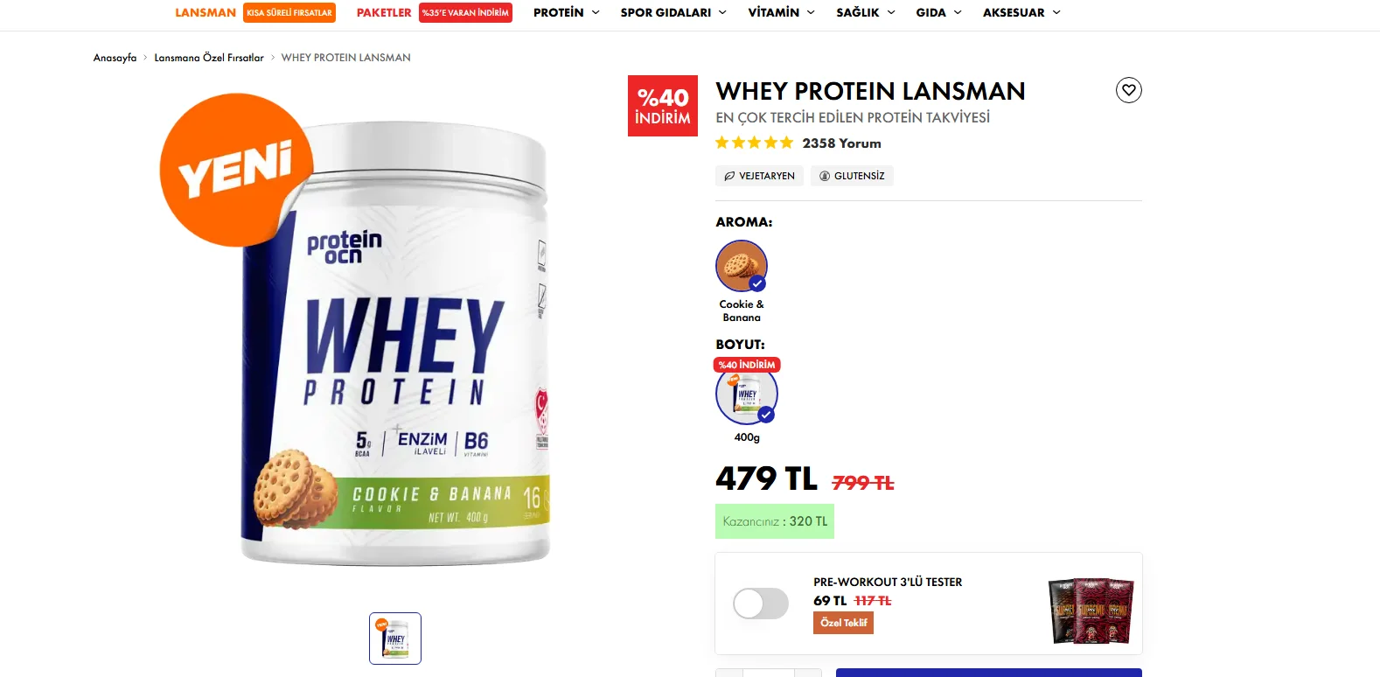The width and height of the screenshot is (1380, 677).
Task: Click the orange YENİ sticker on product
Action: (236, 170)
